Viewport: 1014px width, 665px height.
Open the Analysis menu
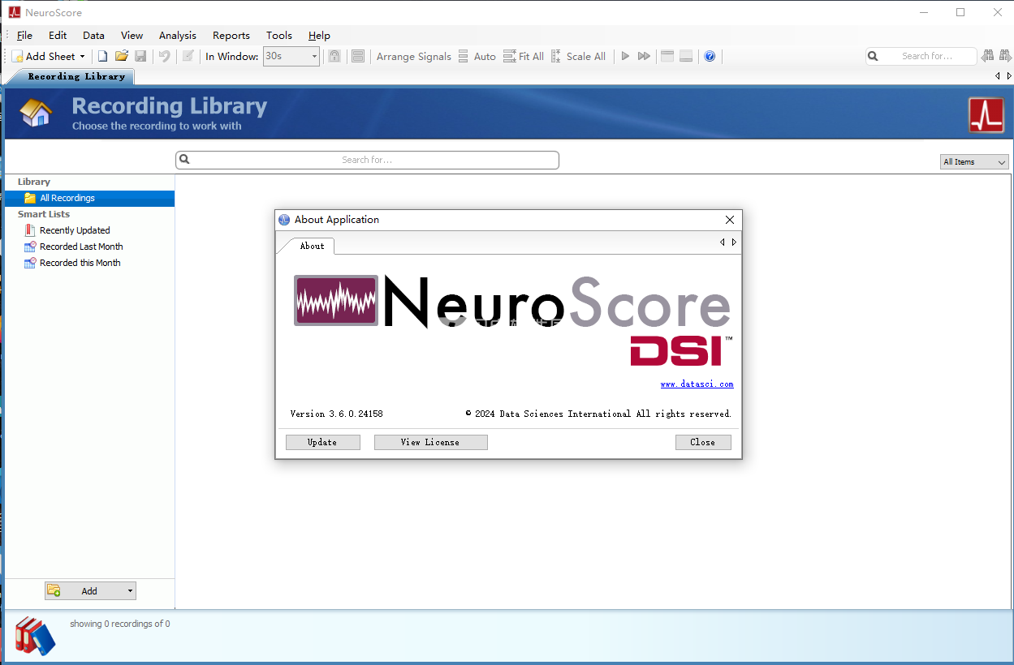pos(178,35)
